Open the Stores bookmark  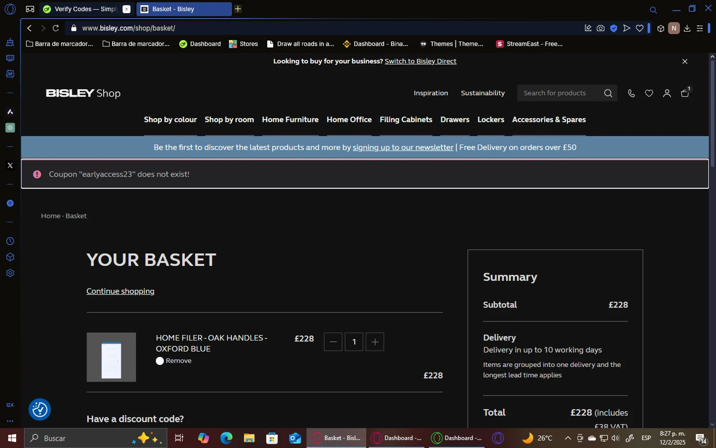pos(243,44)
